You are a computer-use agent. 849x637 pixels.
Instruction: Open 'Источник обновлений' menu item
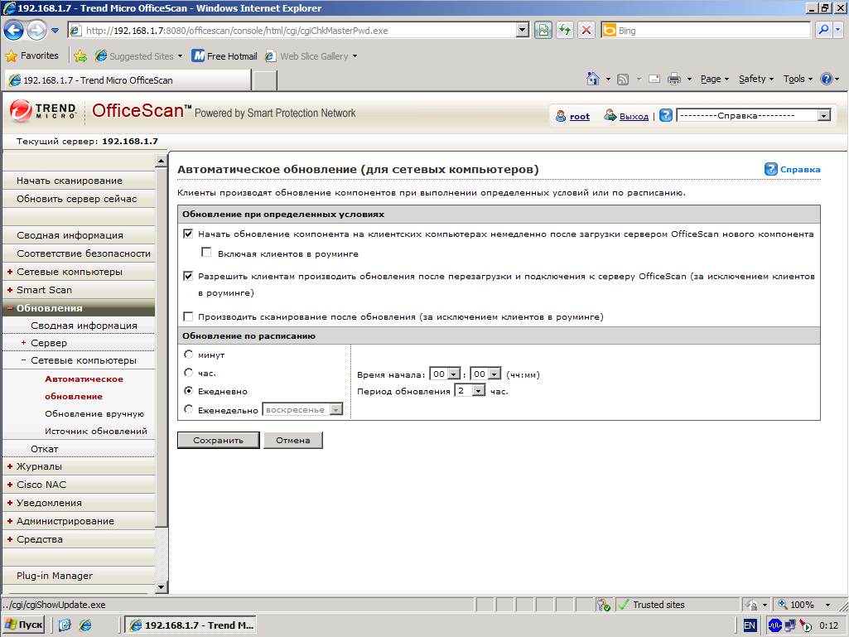click(96, 432)
